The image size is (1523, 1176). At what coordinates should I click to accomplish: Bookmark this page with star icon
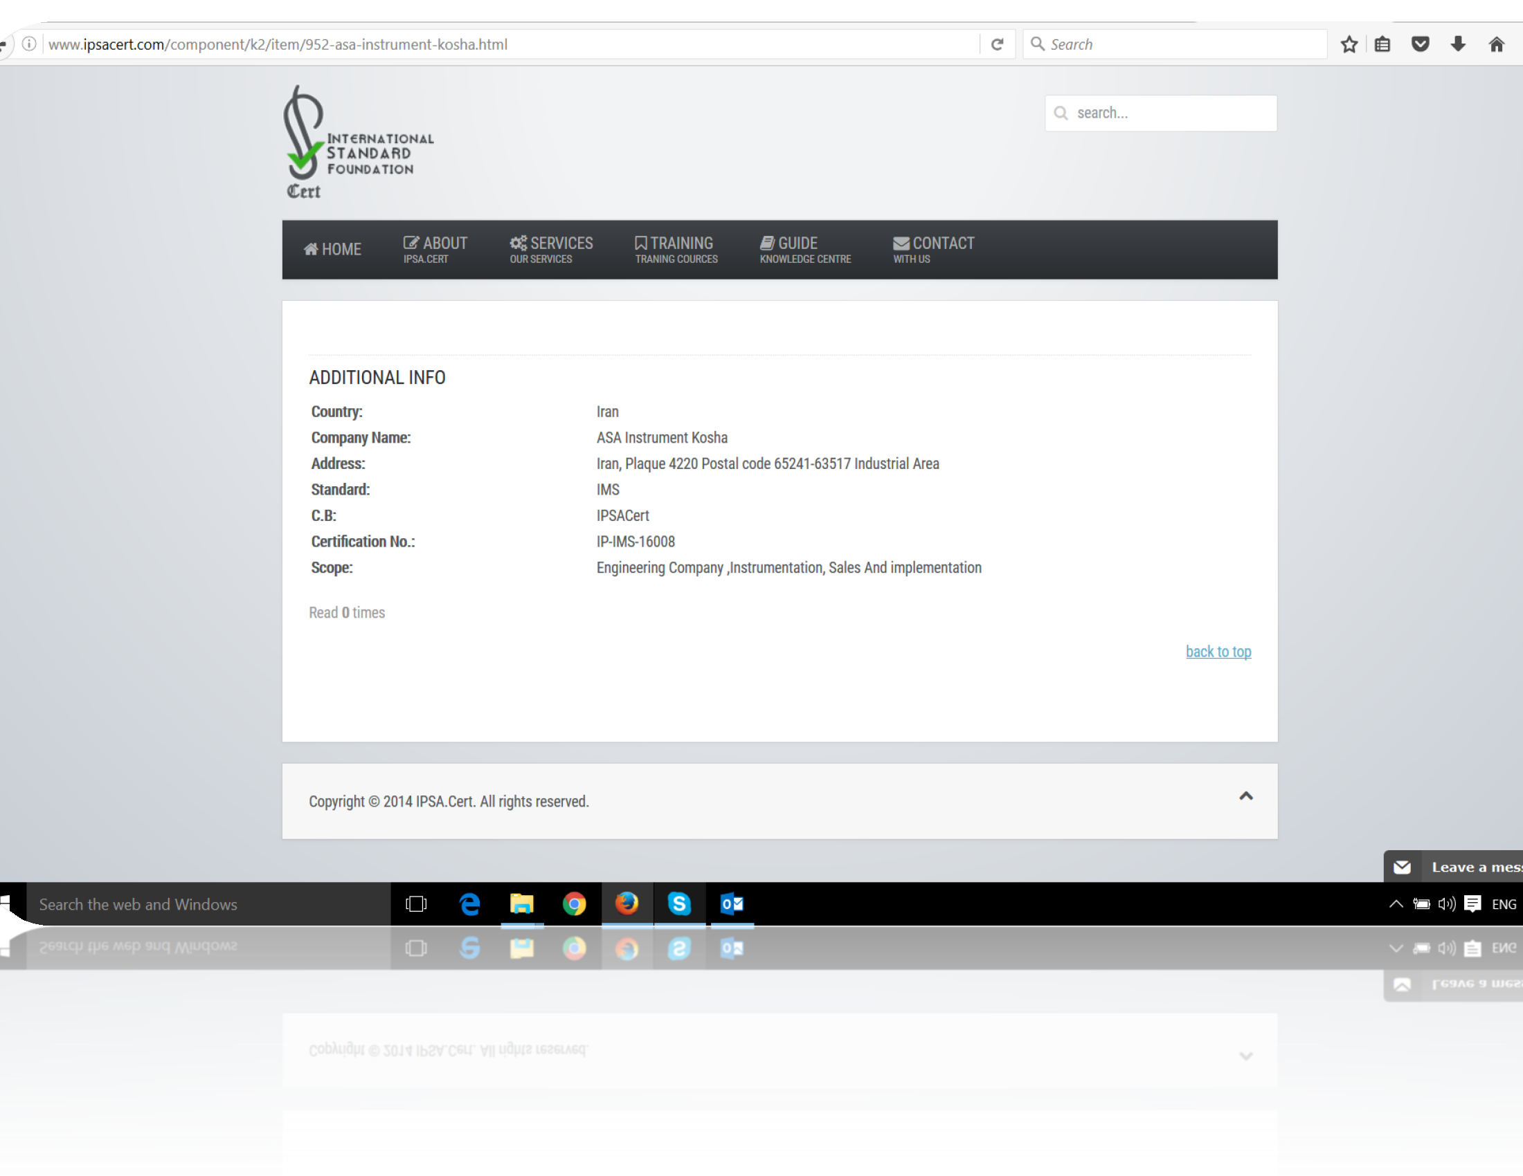pos(1349,44)
